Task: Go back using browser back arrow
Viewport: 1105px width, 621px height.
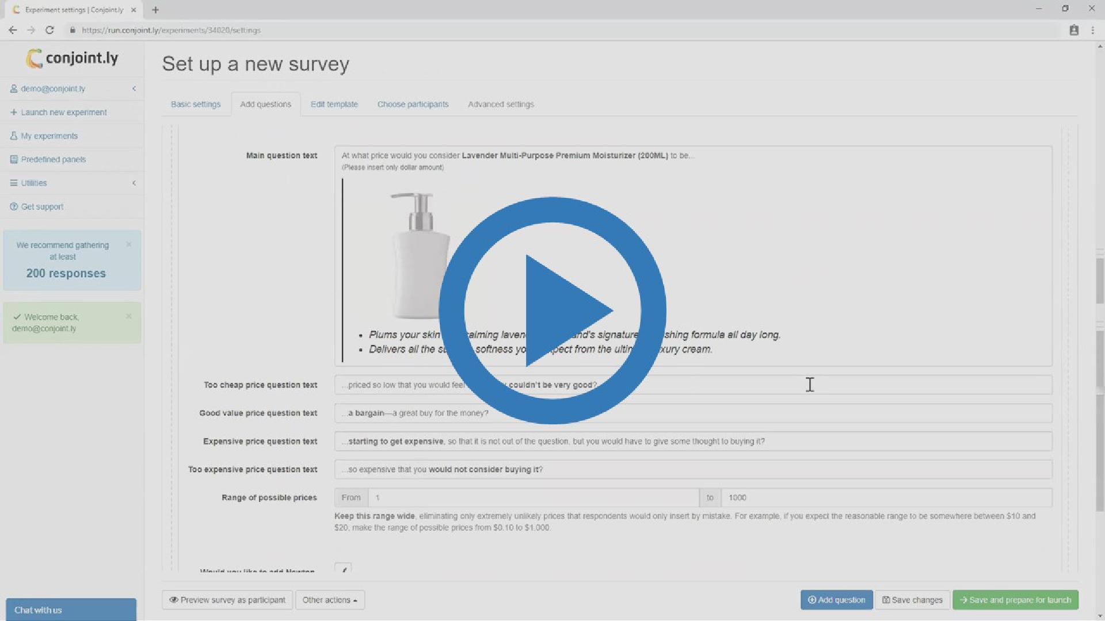Action: pyautogui.click(x=13, y=30)
